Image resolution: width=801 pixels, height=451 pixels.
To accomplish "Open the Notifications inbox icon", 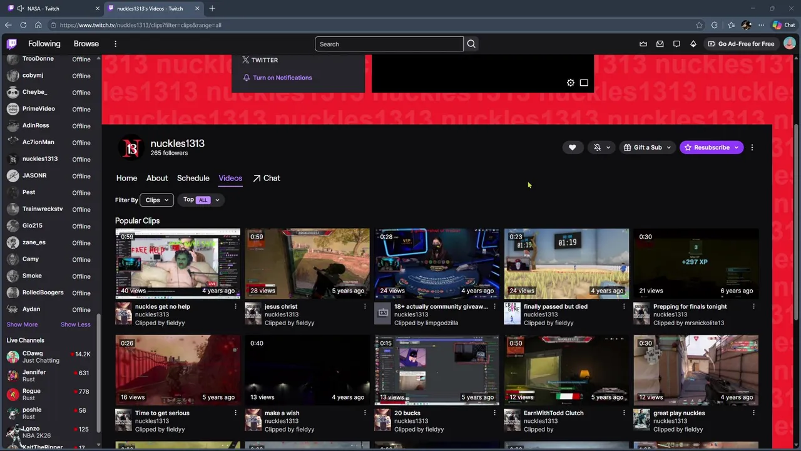I will pos(660,44).
